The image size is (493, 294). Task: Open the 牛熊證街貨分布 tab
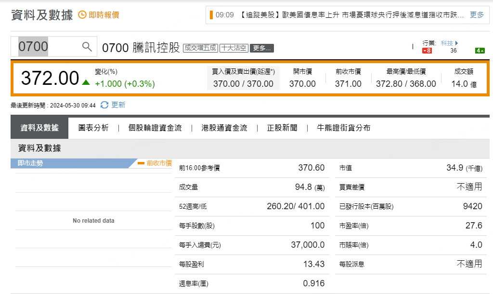pos(344,128)
